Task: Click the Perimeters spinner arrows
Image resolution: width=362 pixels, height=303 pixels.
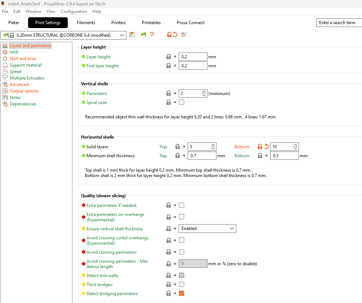Action: tap(204, 94)
